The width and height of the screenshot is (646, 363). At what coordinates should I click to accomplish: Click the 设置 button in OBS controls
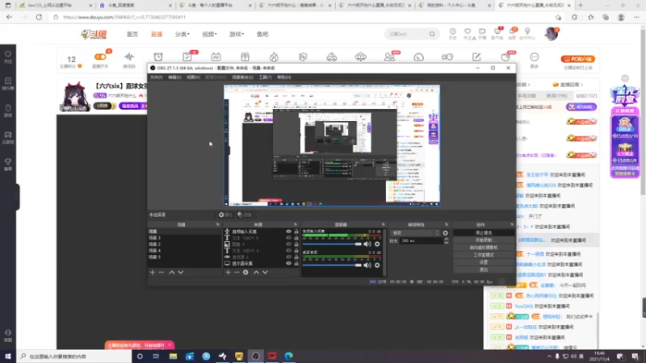484,262
